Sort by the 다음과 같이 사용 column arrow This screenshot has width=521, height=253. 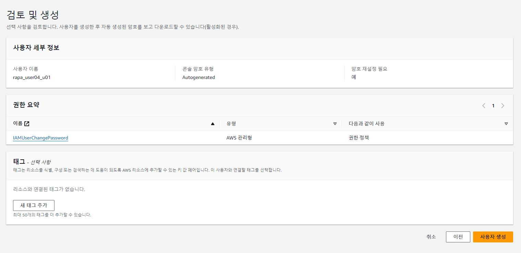click(x=506, y=124)
